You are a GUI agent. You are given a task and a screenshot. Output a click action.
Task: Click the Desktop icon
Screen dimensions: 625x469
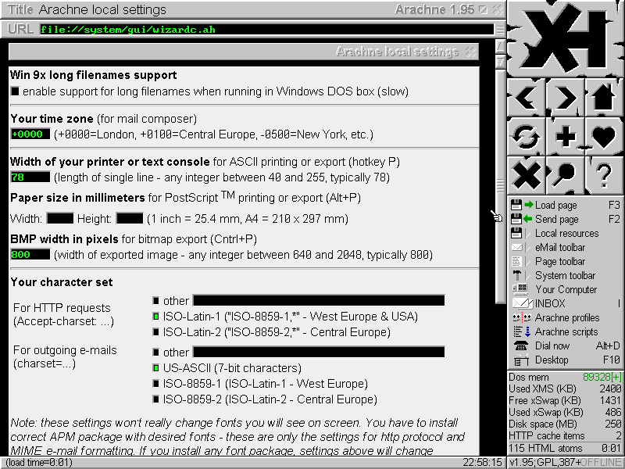pos(521,360)
